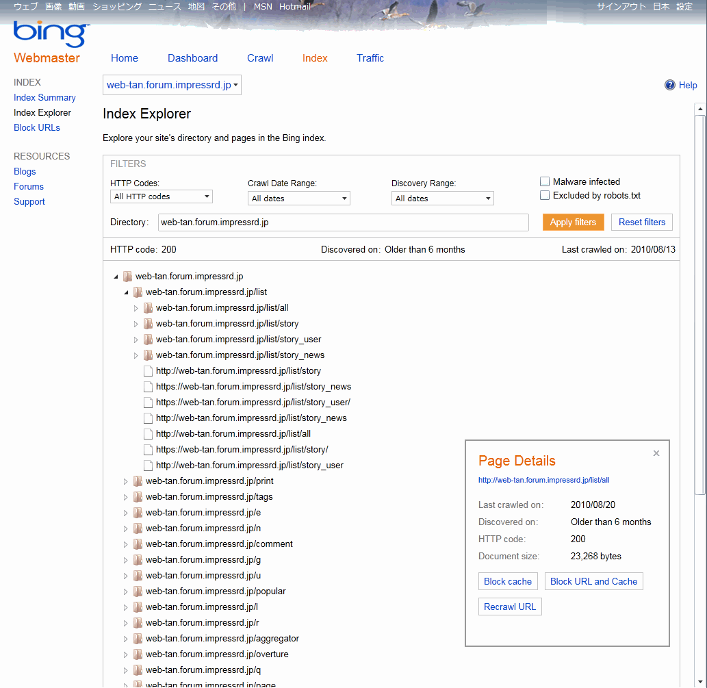
Task: Collapse the /list directory tree node
Action: click(x=126, y=292)
